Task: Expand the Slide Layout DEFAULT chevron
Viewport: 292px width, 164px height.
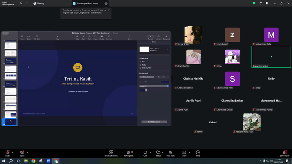Action: pyautogui.click(x=167, y=50)
